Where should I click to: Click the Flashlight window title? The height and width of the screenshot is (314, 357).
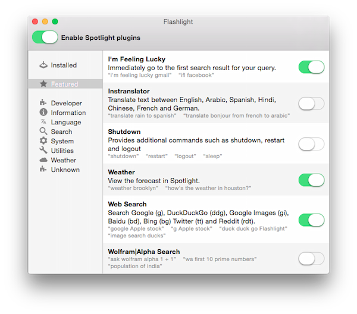(178, 21)
